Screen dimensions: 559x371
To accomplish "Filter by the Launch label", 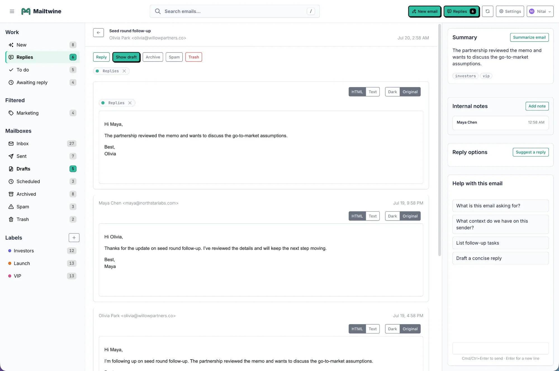I will click(x=42, y=263).
